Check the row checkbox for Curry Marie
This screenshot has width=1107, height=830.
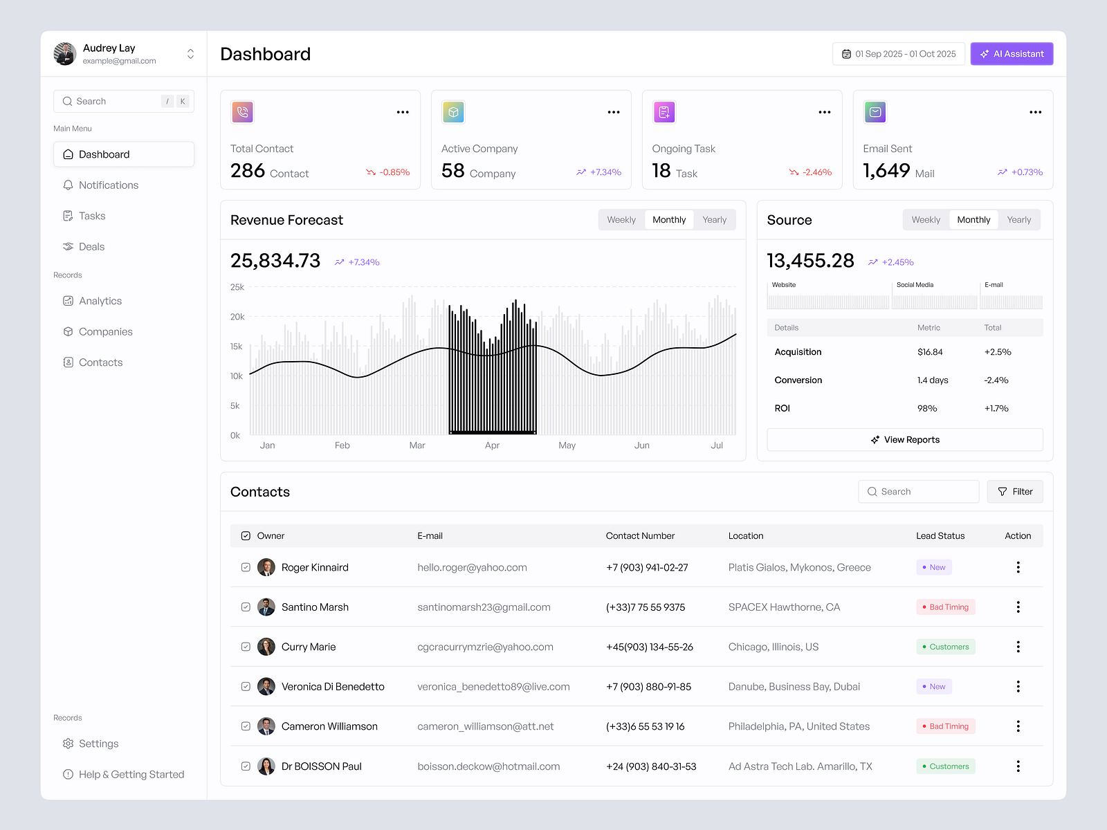pos(246,646)
